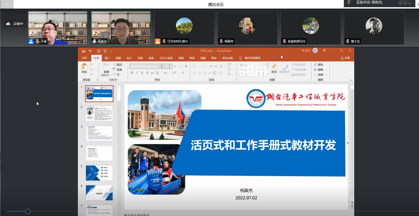Click the Reset (重置) button
The image size is (419, 216).
coord(118,70)
